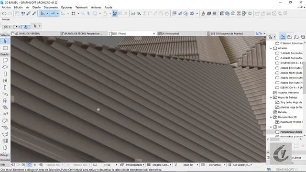Click the scissors trim tool icon

click(x=133, y=13)
